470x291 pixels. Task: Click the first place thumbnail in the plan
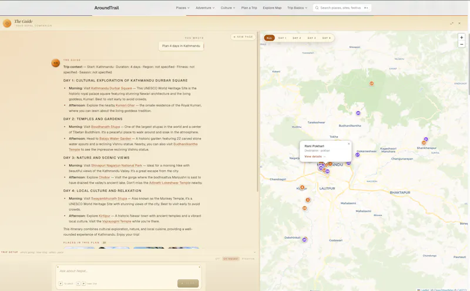click(x=79, y=248)
